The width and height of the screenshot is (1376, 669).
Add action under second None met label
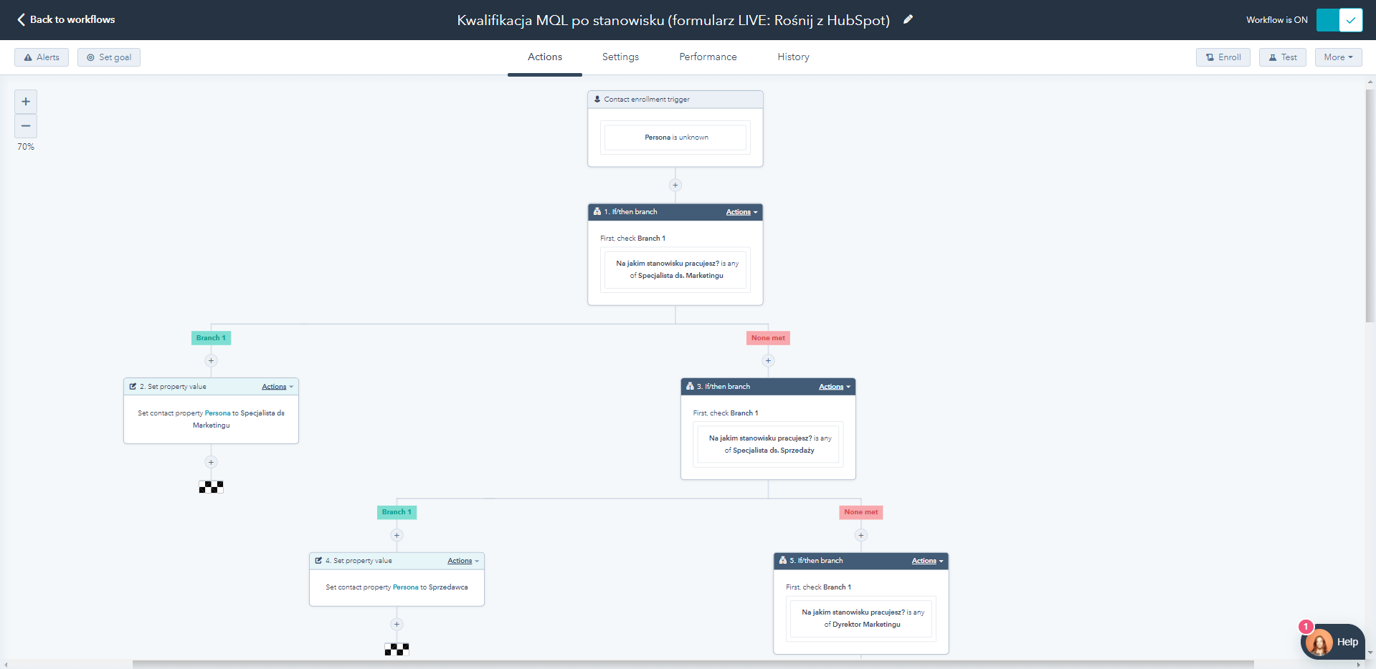861,536
